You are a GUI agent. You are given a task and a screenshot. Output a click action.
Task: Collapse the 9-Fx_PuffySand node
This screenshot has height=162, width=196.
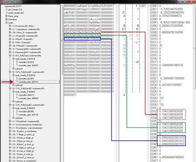point(10,56)
